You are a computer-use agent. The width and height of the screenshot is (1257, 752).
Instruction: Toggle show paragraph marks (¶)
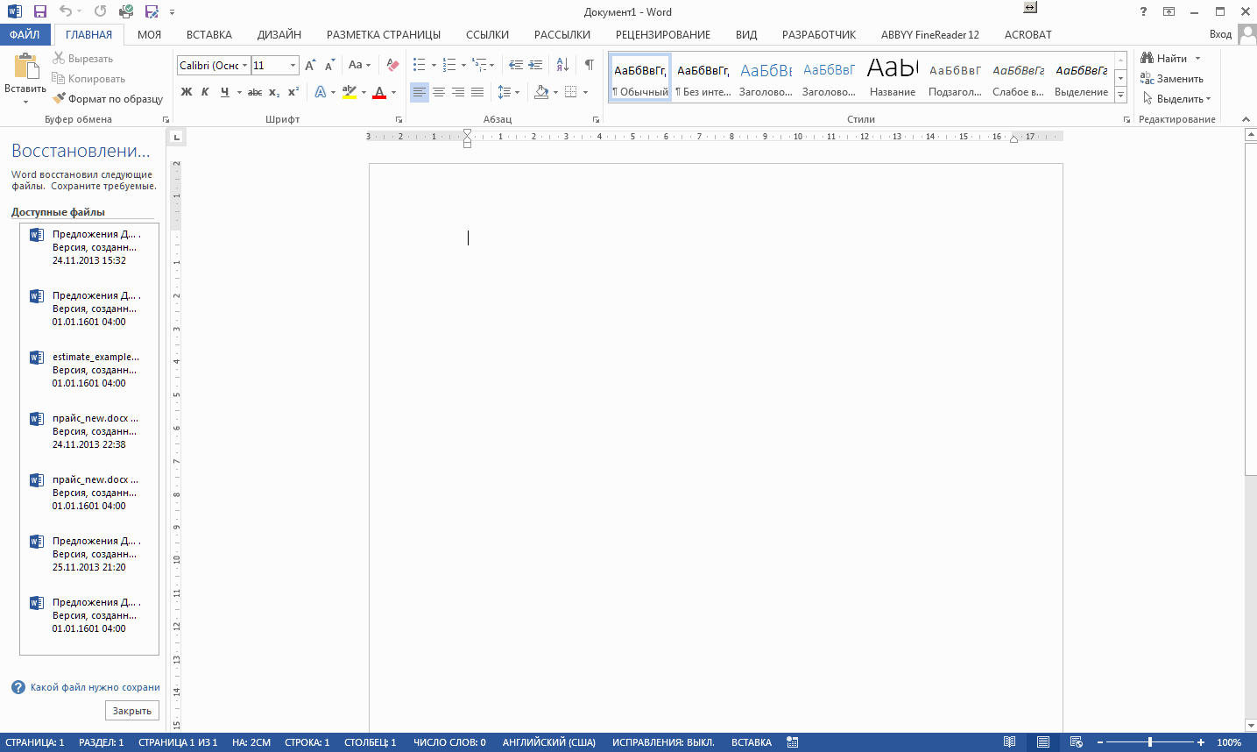[x=590, y=65]
